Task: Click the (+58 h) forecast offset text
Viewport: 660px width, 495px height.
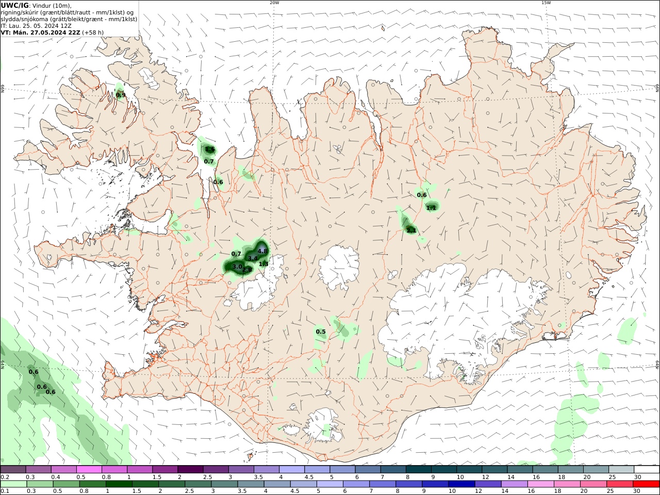Action: (x=93, y=32)
